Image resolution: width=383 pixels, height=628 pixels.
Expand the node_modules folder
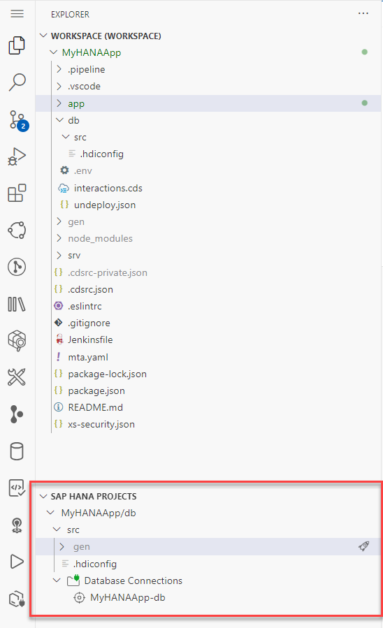[59, 238]
